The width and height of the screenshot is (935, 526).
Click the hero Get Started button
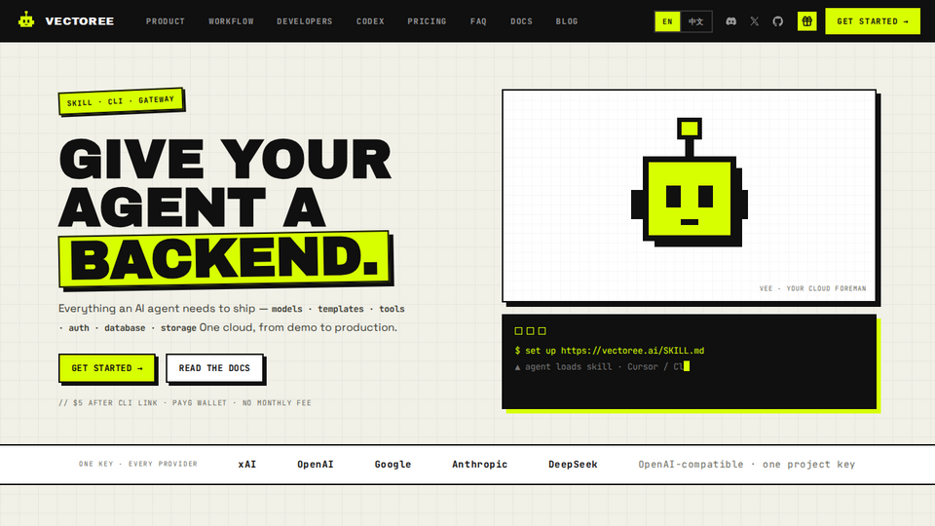(107, 368)
